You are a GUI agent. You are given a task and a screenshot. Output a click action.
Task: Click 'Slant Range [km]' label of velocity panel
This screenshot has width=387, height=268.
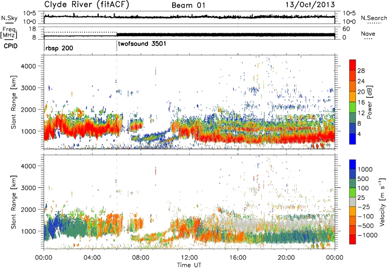click(14, 202)
